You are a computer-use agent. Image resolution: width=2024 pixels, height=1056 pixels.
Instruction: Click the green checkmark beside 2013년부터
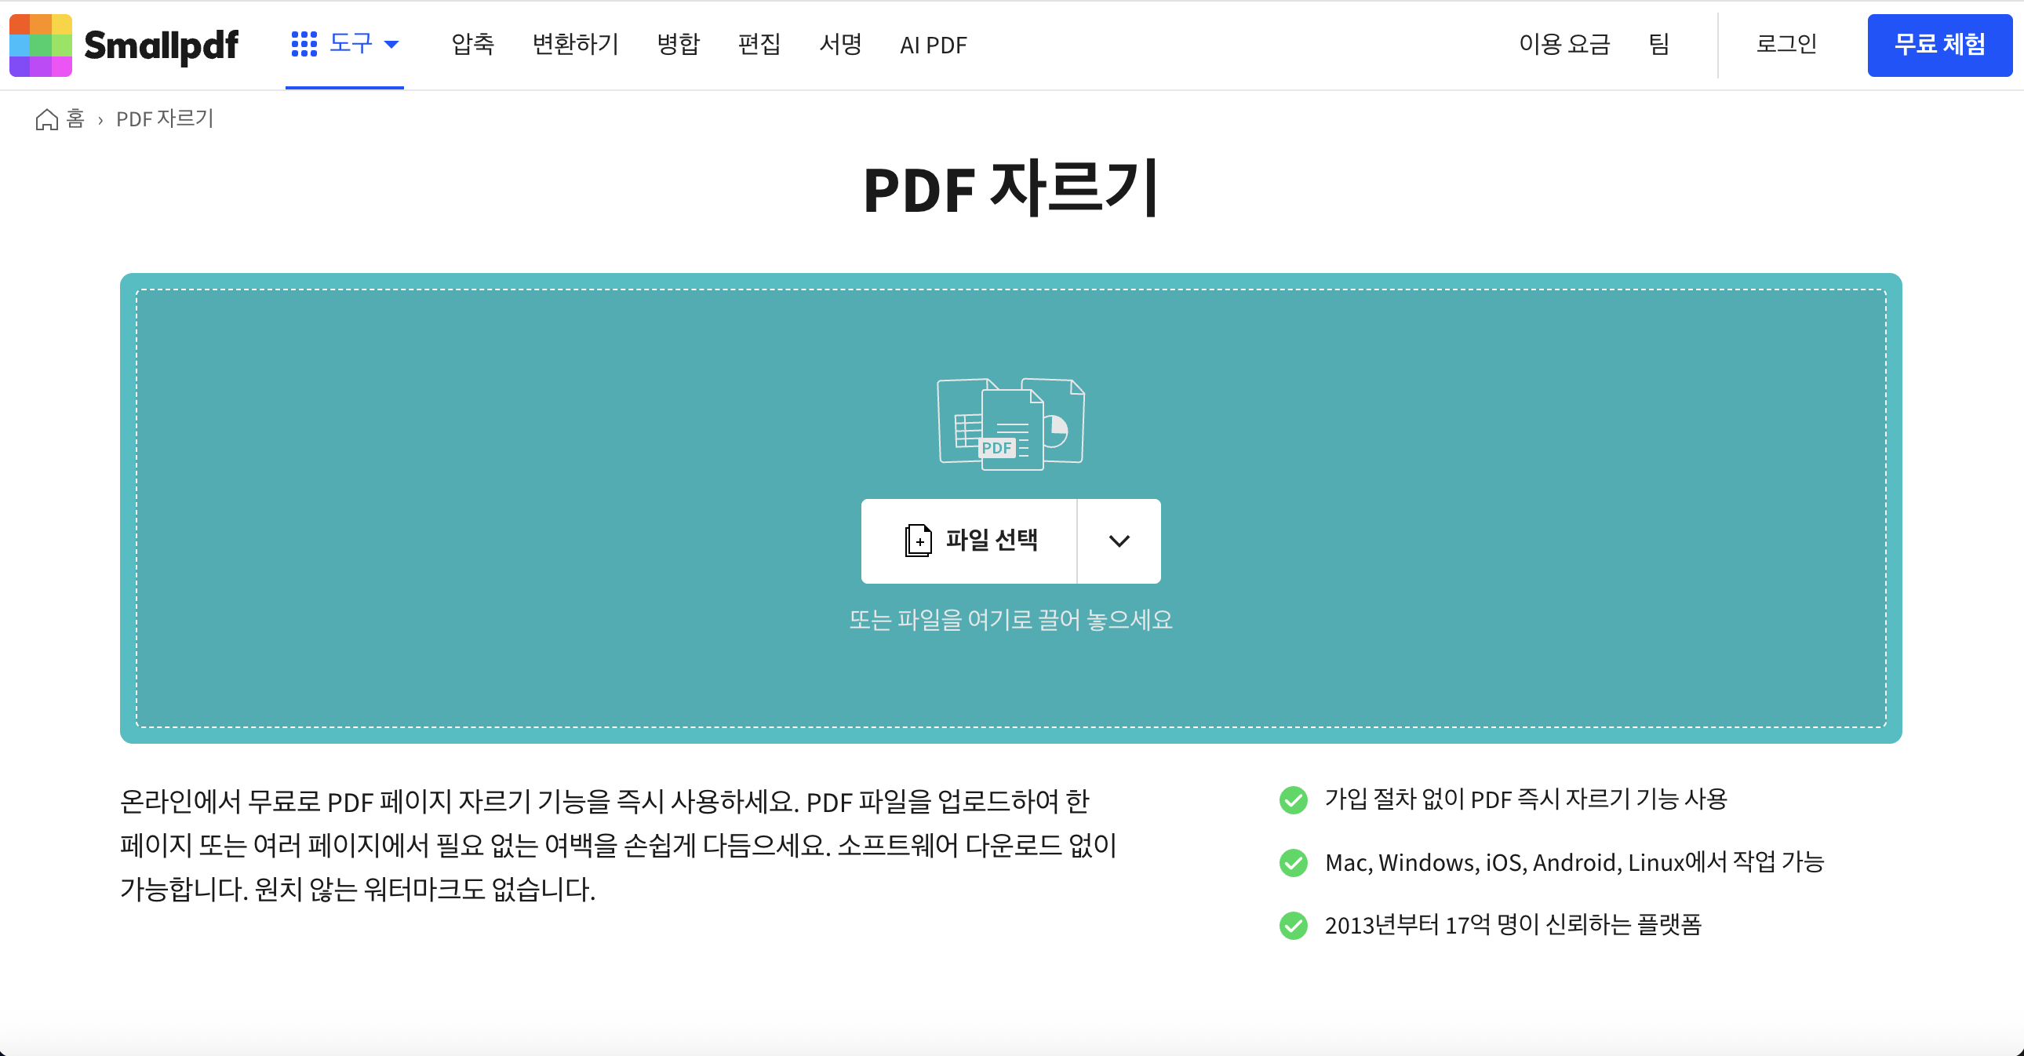point(1294,927)
